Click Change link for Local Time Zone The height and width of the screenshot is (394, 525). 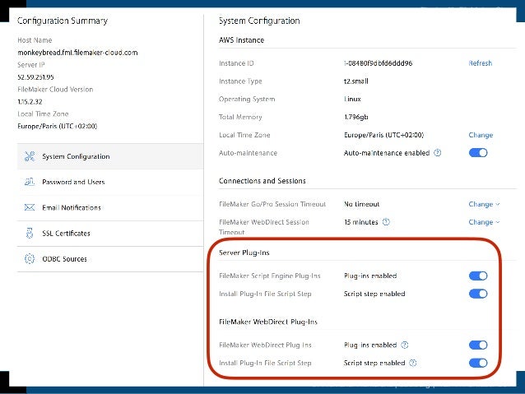(481, 135)
